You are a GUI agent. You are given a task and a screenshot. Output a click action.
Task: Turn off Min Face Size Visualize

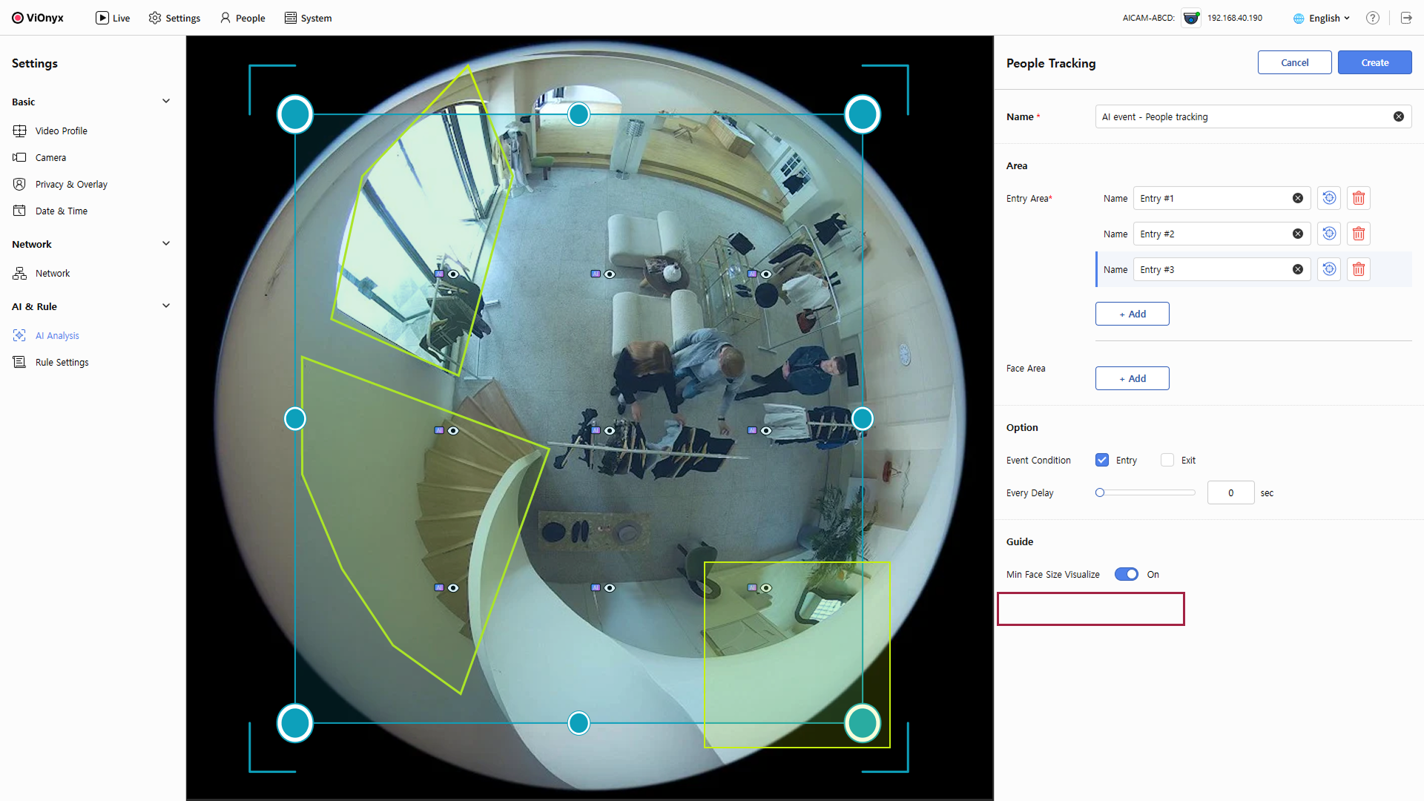[x=1126, y=574]
